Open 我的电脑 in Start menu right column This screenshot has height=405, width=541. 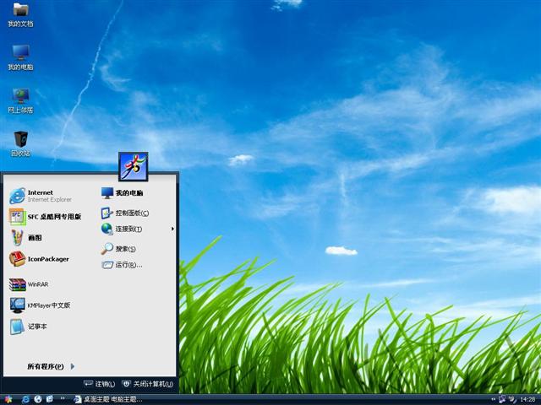[x=122, y=193]
